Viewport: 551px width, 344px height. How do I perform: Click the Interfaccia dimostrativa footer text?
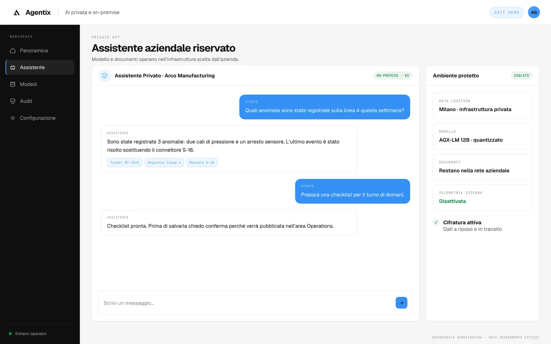486,337
